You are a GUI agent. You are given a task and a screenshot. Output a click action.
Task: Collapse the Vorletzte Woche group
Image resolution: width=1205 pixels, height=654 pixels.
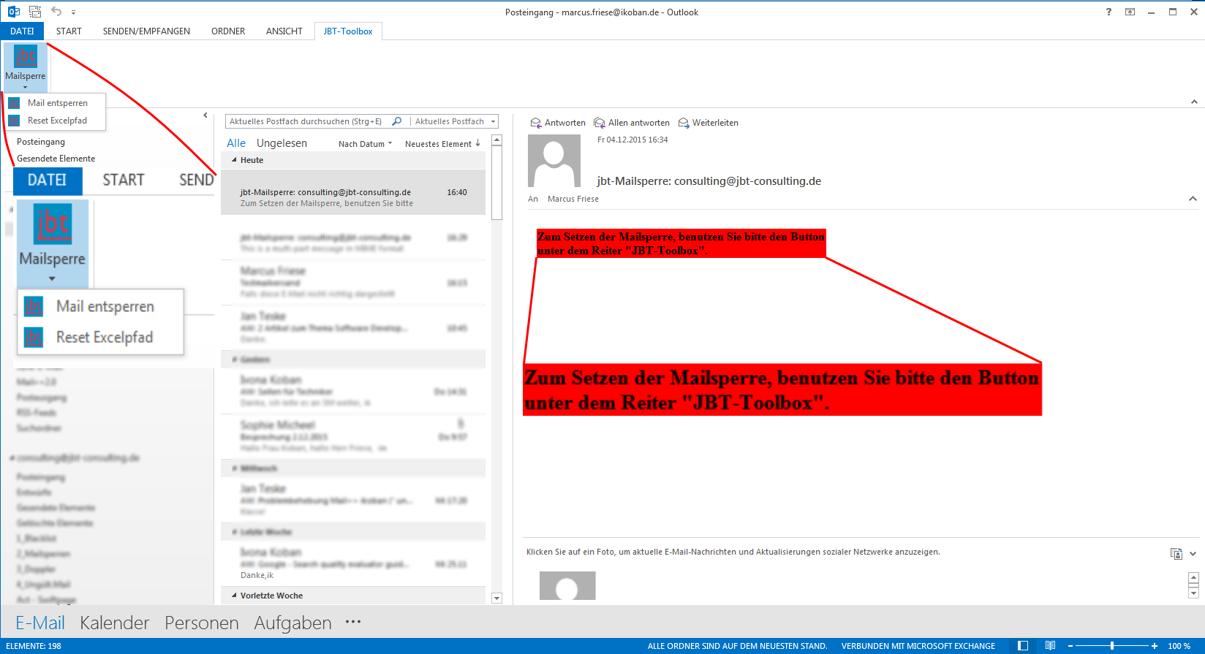(x=235, y=596)
